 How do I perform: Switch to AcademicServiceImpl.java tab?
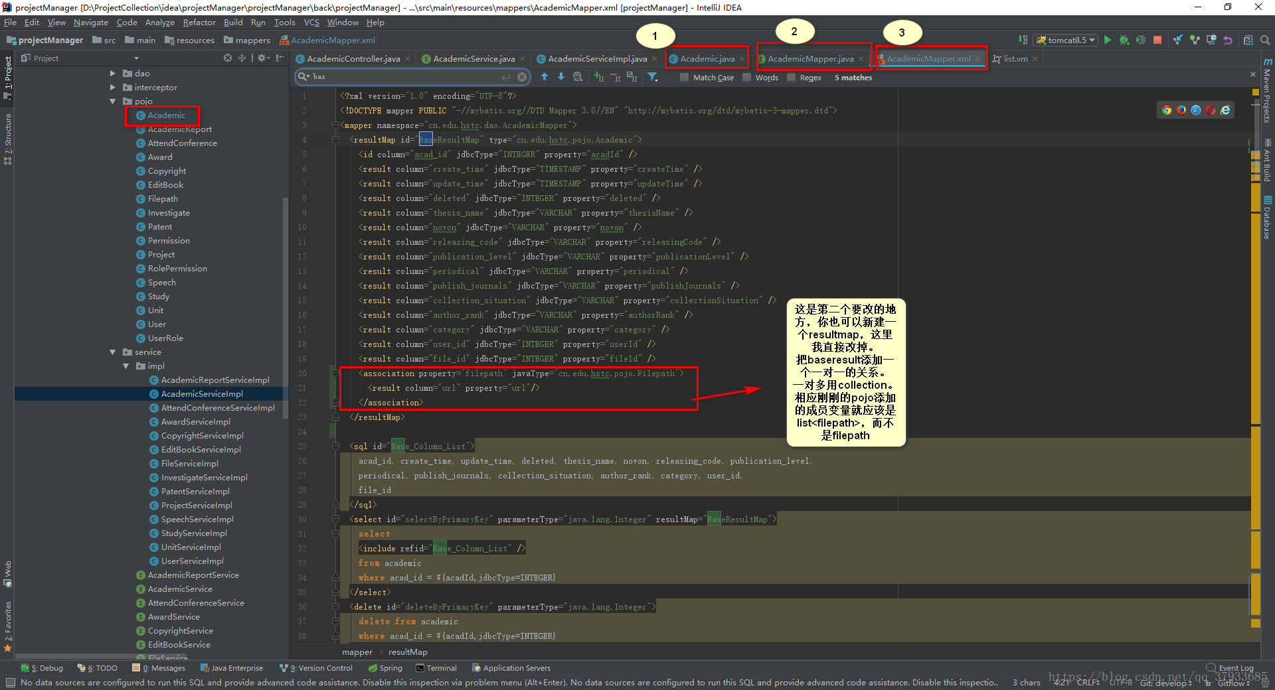coord(597,59)
